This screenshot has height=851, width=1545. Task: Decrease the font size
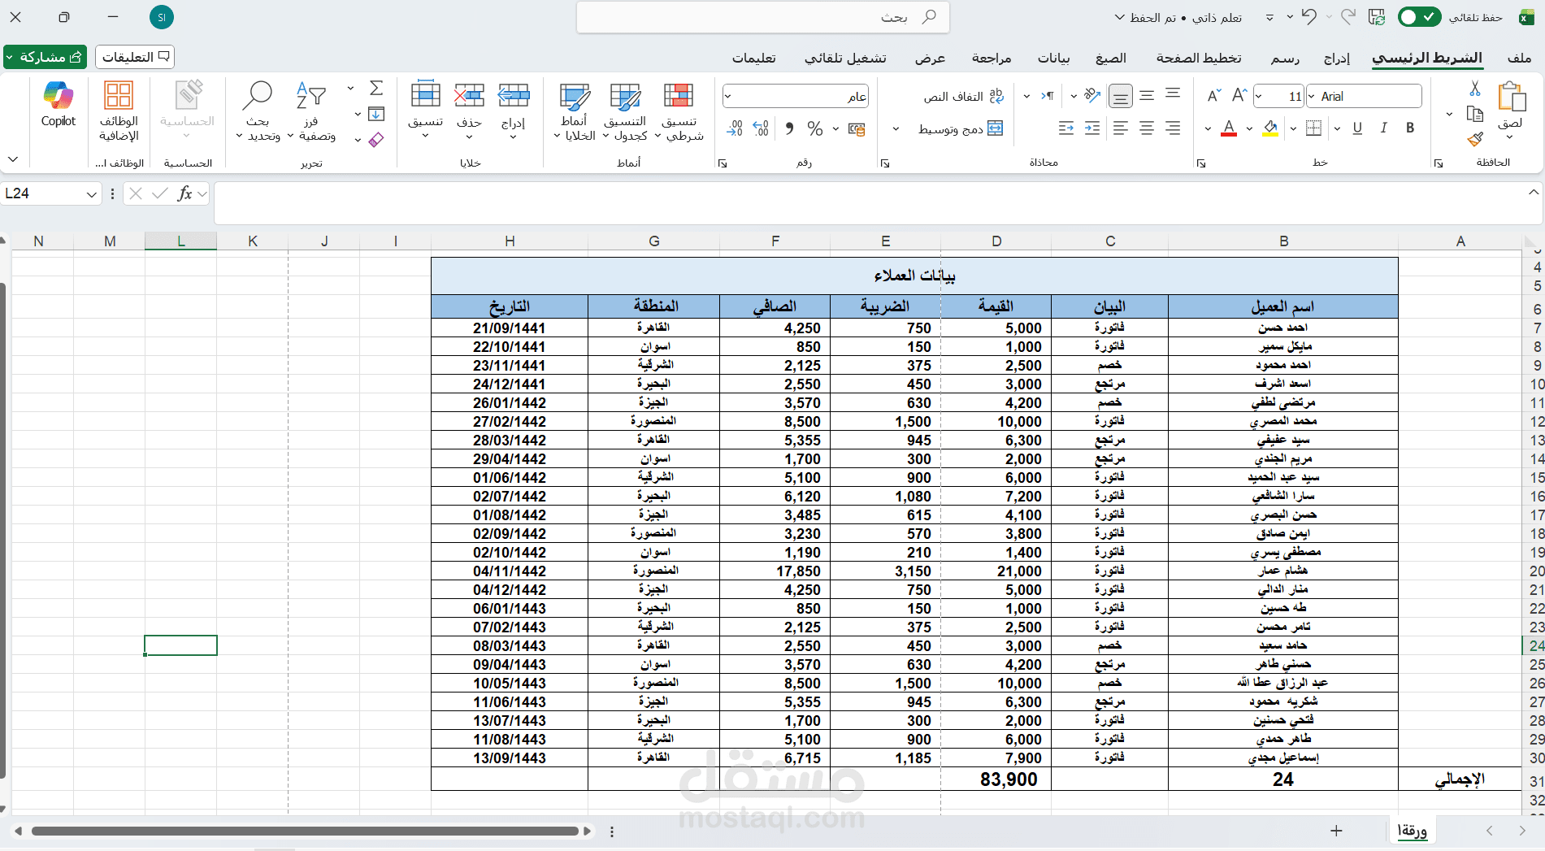tap(1213, 96)
